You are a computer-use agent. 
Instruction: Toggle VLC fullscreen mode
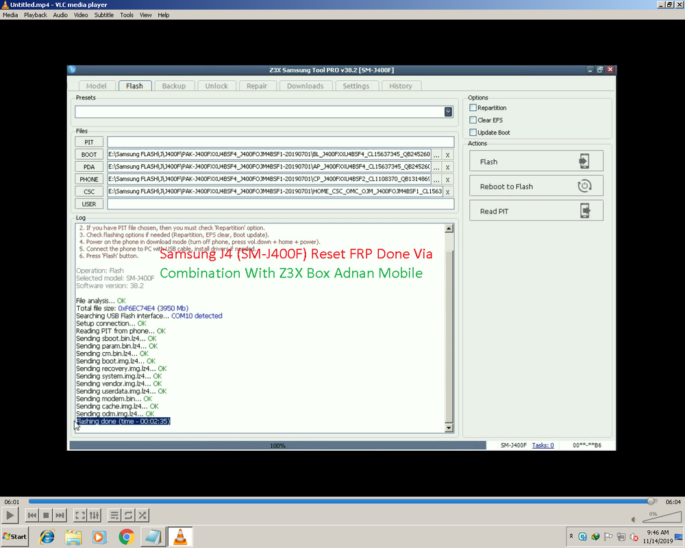point(80,516)
